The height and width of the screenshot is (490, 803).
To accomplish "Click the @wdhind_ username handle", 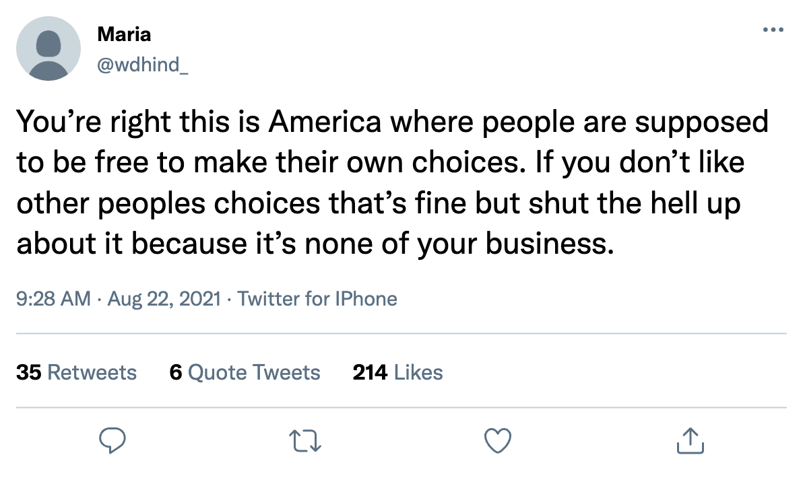I will (x=143, y=66).
